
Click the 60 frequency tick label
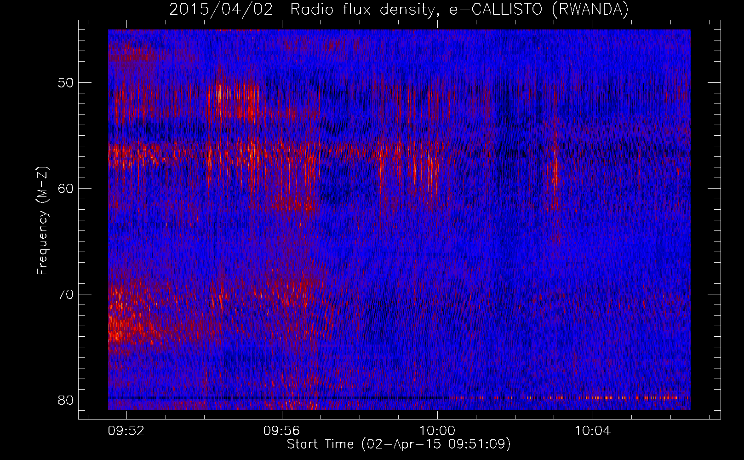pyautogui.click(x=67, y=188)
